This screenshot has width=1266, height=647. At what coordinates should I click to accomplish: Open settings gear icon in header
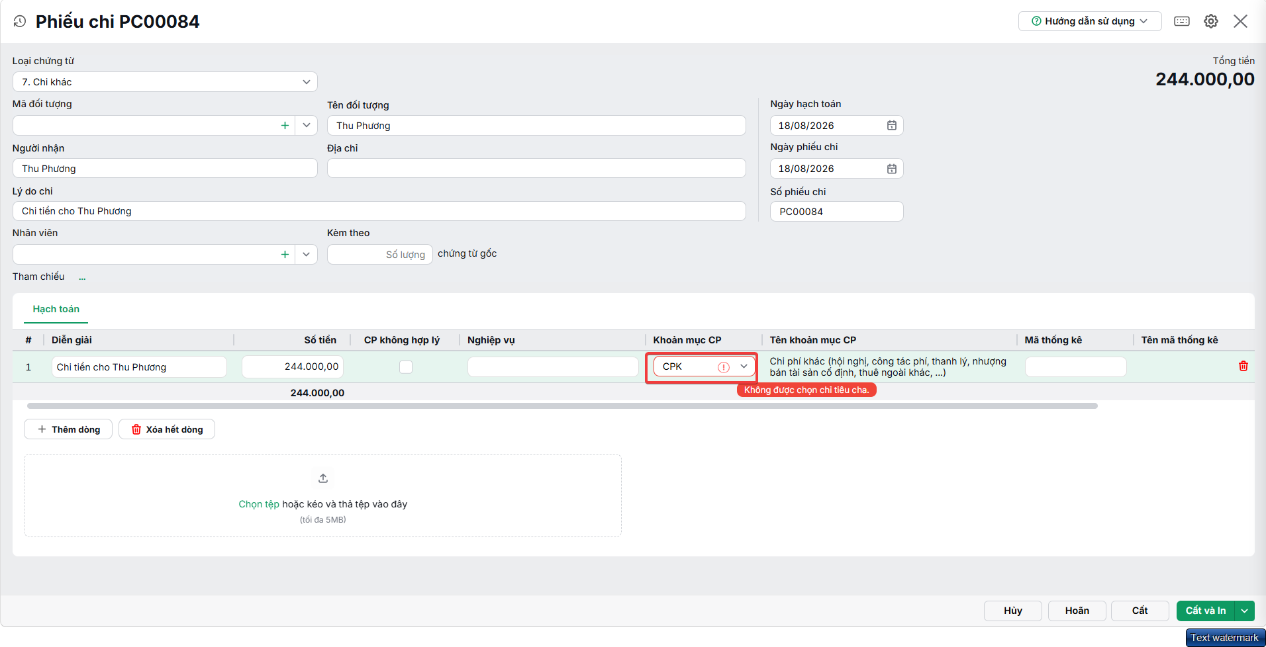pyautogui.click(x=1211, y=21)
